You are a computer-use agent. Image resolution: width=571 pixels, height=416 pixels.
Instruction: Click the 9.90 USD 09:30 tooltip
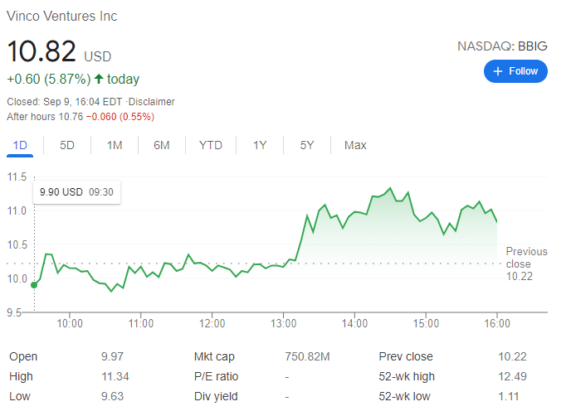click(x=76, y=191)
